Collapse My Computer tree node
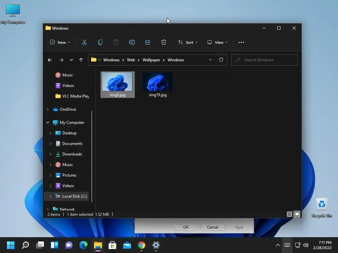The image size is (338, 253). point(48,123)
